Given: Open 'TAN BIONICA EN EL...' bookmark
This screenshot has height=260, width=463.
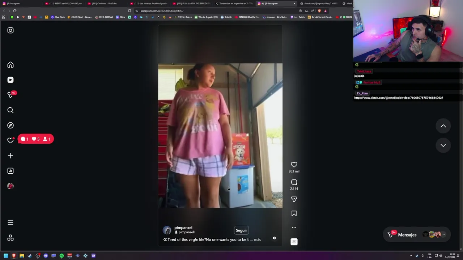Looking at the screenshot, I should click(247, 17).
